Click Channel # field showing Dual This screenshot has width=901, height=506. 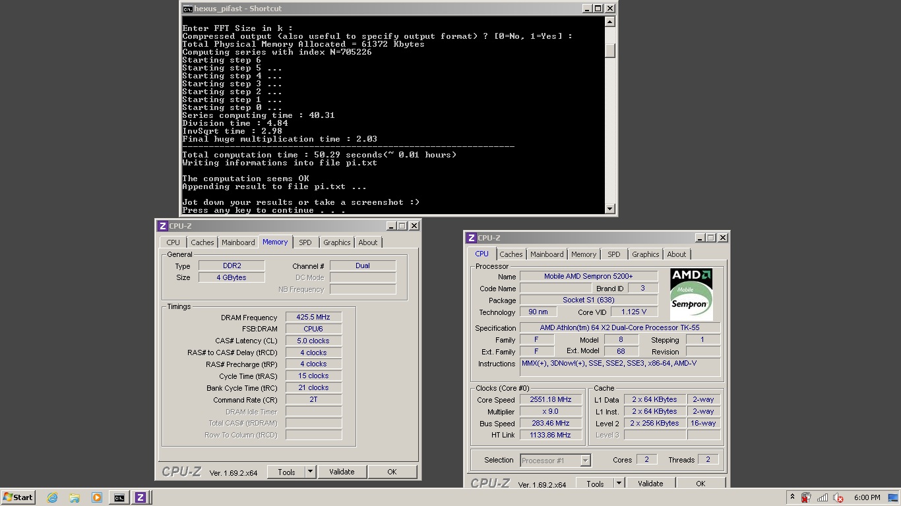363,266
